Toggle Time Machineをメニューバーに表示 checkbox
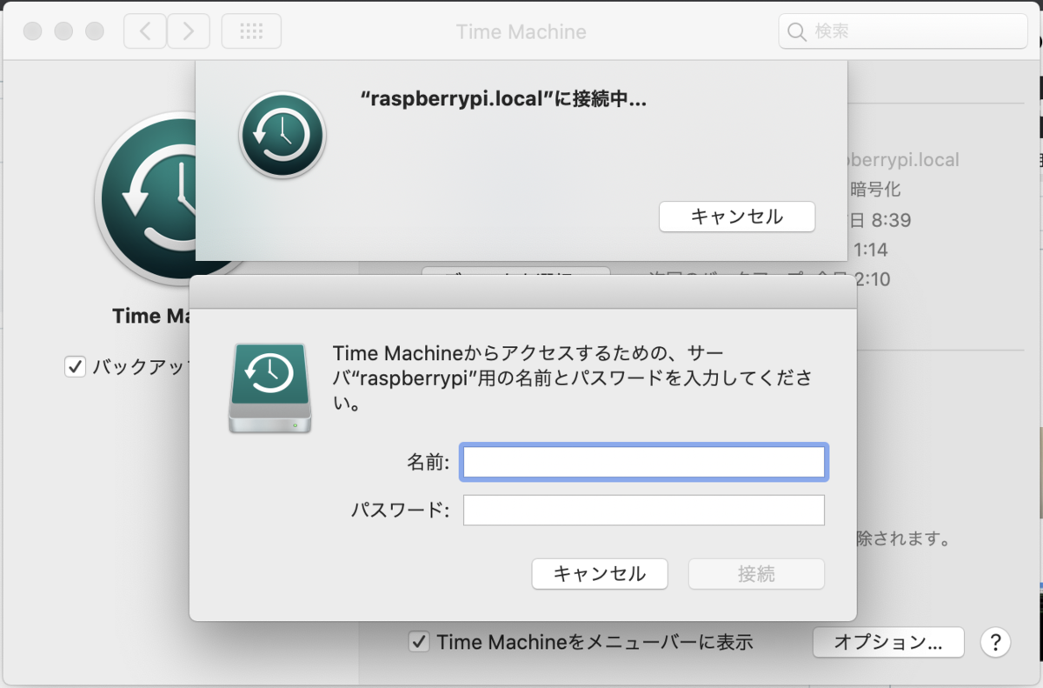 point(419,643)
